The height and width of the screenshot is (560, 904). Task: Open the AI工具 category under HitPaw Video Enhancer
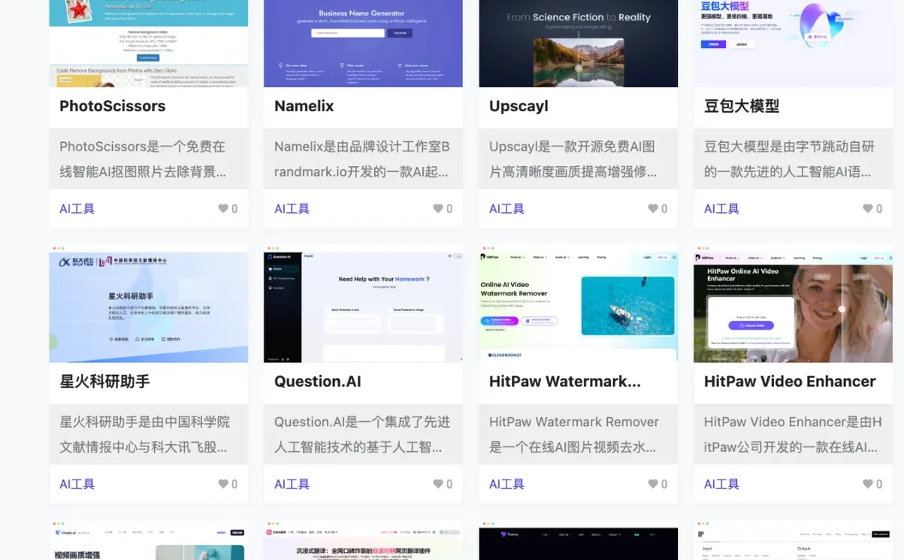721,483
